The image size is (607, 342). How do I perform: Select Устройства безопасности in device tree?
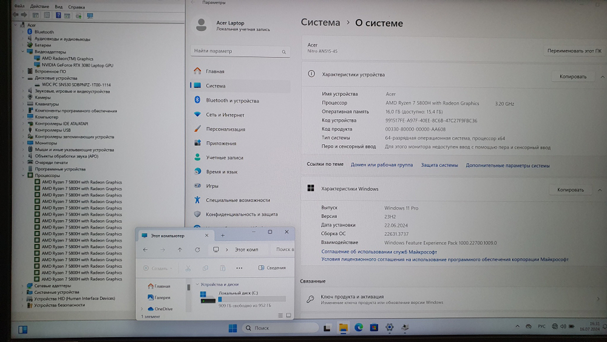[x=59, y=305]
